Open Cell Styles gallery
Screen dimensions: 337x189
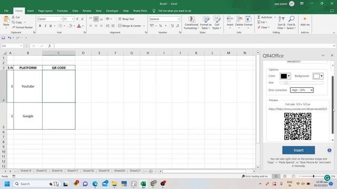click(x=217, y=23)
